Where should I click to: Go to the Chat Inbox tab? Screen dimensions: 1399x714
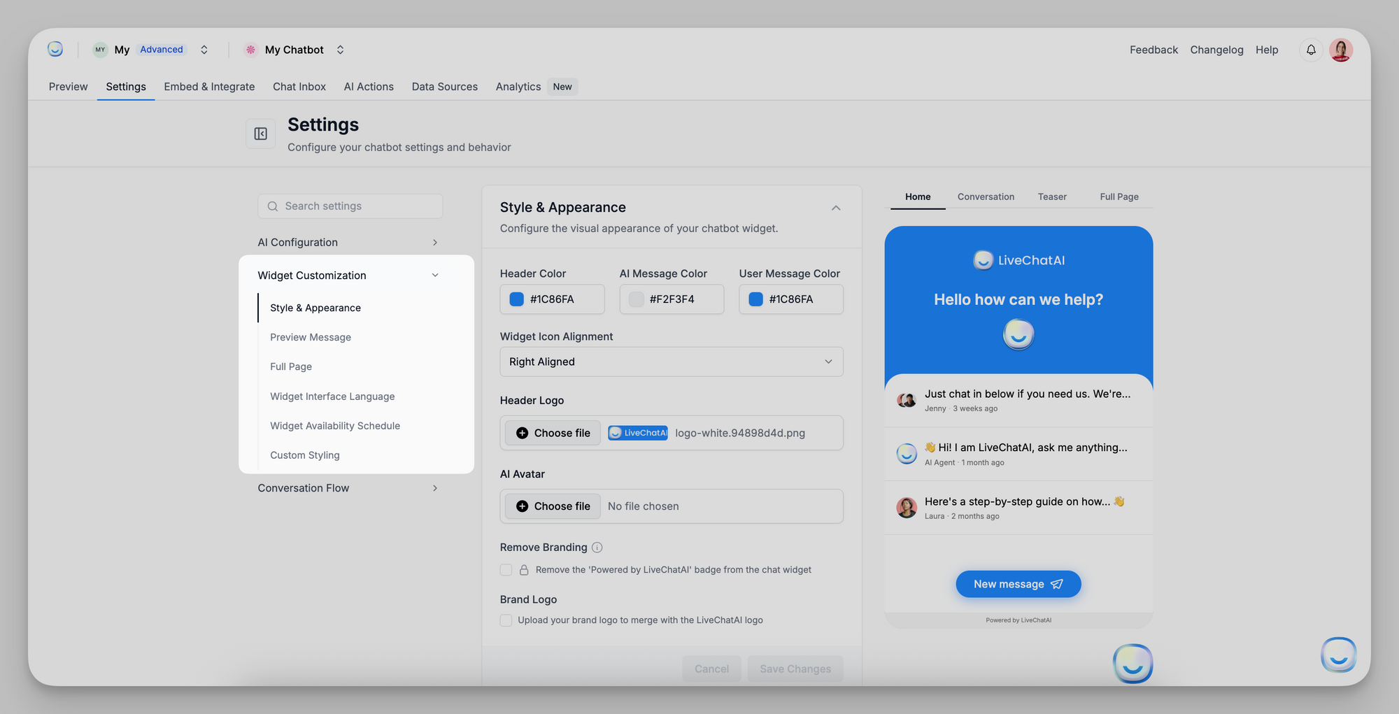pyautogui.click(x=299, y=87)
